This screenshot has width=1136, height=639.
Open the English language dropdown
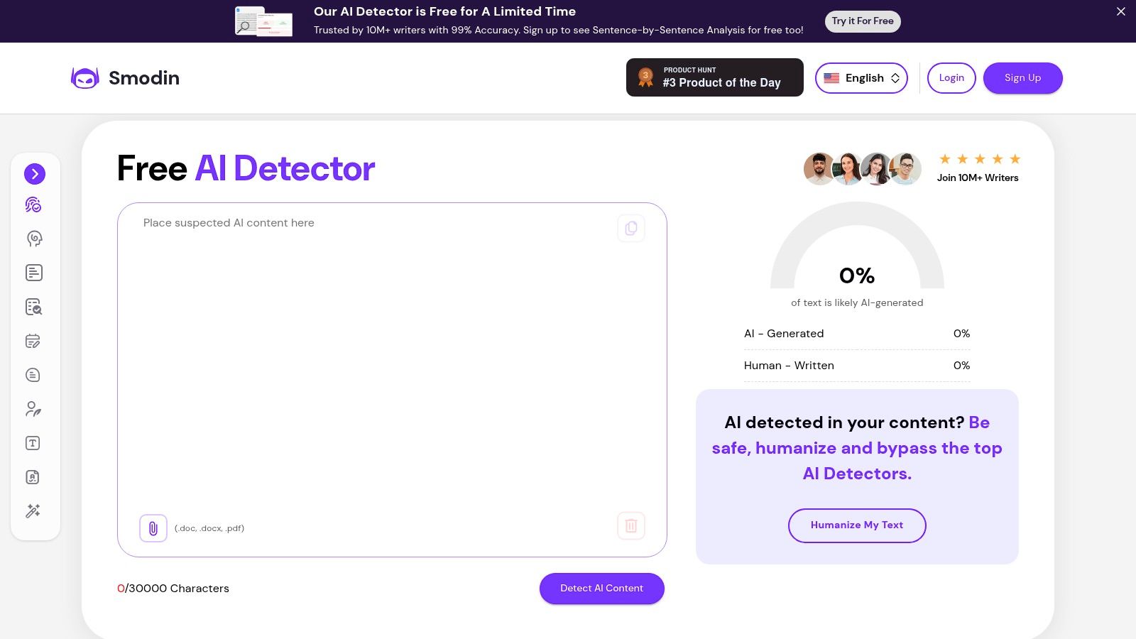click(x=861, y=78)
